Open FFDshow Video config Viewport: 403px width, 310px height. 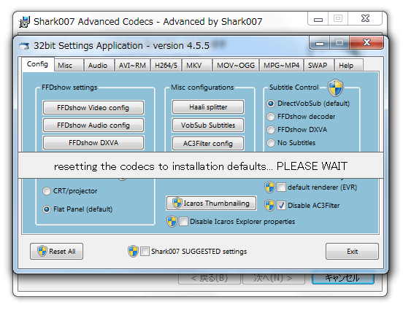93,108
